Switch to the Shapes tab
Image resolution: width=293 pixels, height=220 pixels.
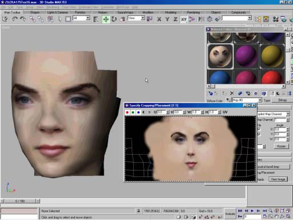[35, 12]
